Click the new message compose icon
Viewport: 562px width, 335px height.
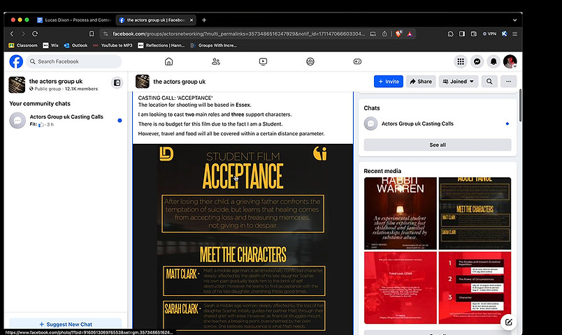tap(509, 322)
